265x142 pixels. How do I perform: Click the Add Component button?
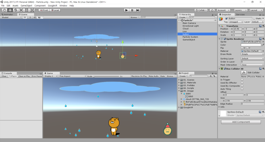[x=241, y=122]
